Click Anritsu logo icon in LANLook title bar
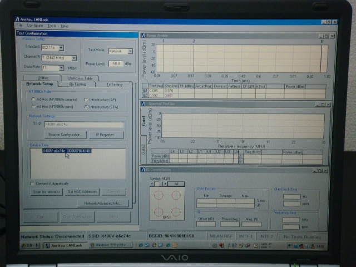This screenshot has width=356, height=267. (17, 19)
